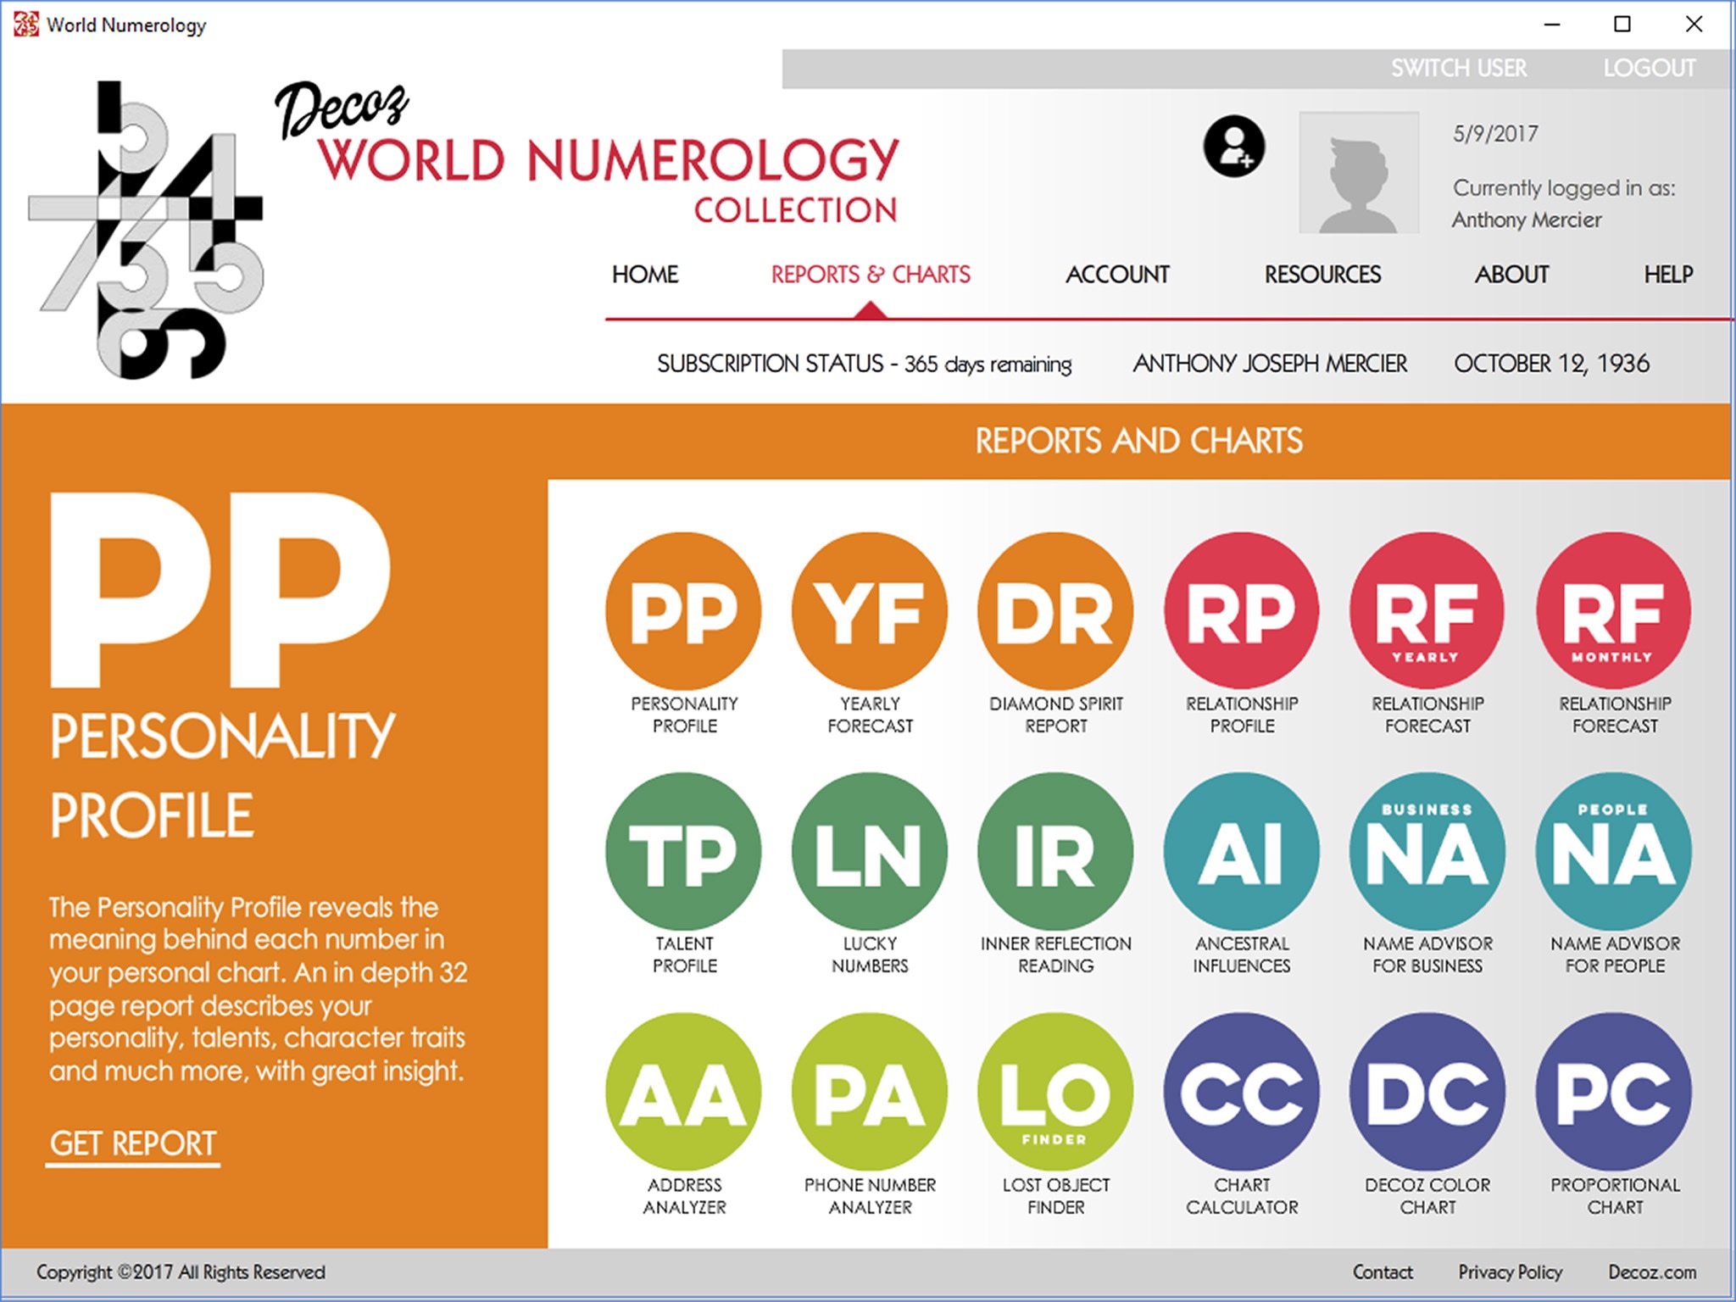
Task: Open the RESOURCES menu
Action: 1322,275
